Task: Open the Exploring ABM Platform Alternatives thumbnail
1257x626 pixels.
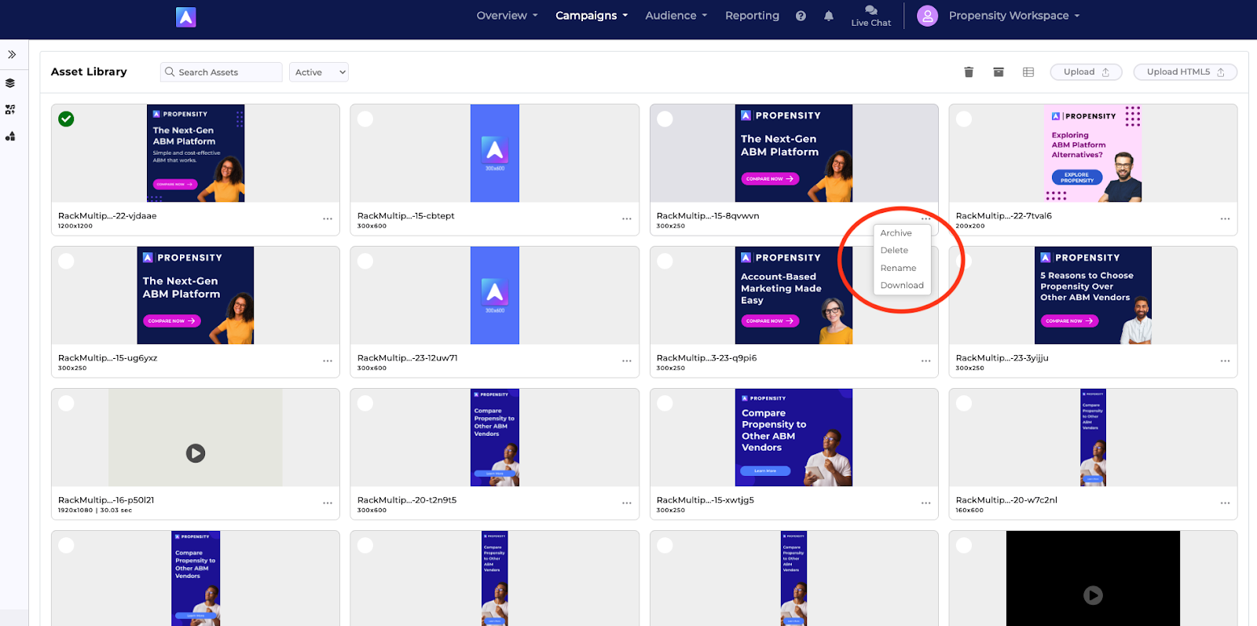Action: 1093,153
